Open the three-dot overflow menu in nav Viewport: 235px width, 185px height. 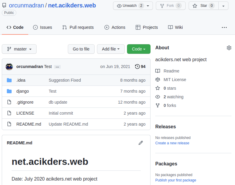click(x=224, y=27)
